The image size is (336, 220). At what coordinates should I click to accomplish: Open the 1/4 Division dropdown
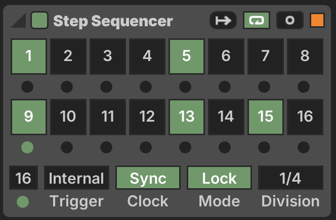(x=290, y=178)
